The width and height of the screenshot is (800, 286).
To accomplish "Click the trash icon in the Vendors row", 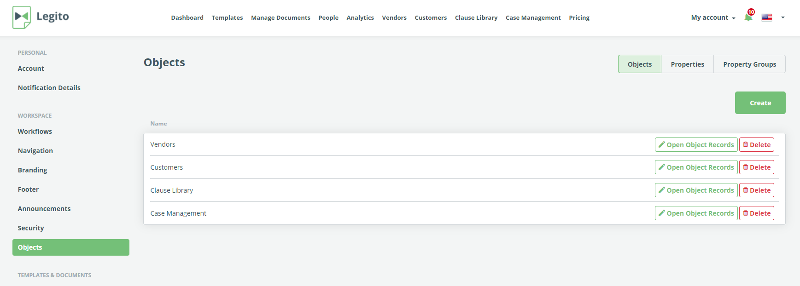I will tap(745, 144).
